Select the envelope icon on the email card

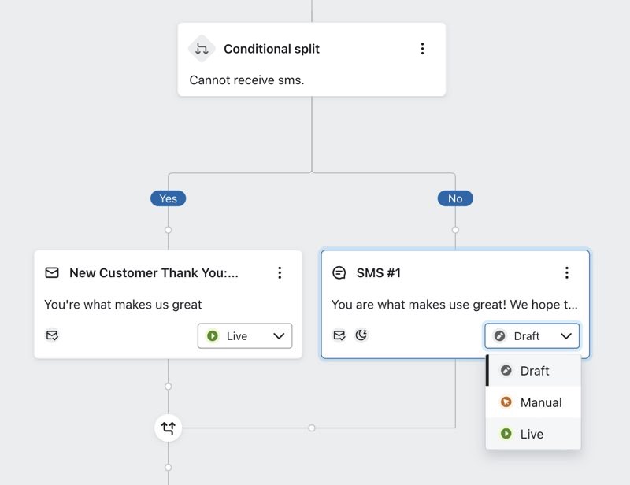click(x=51, y=272)
